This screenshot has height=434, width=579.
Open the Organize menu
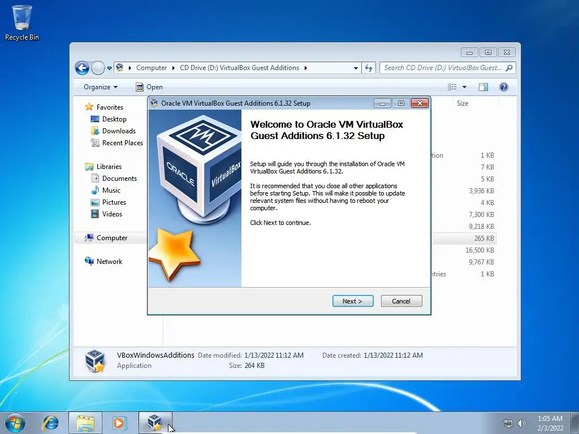point(101,87)
